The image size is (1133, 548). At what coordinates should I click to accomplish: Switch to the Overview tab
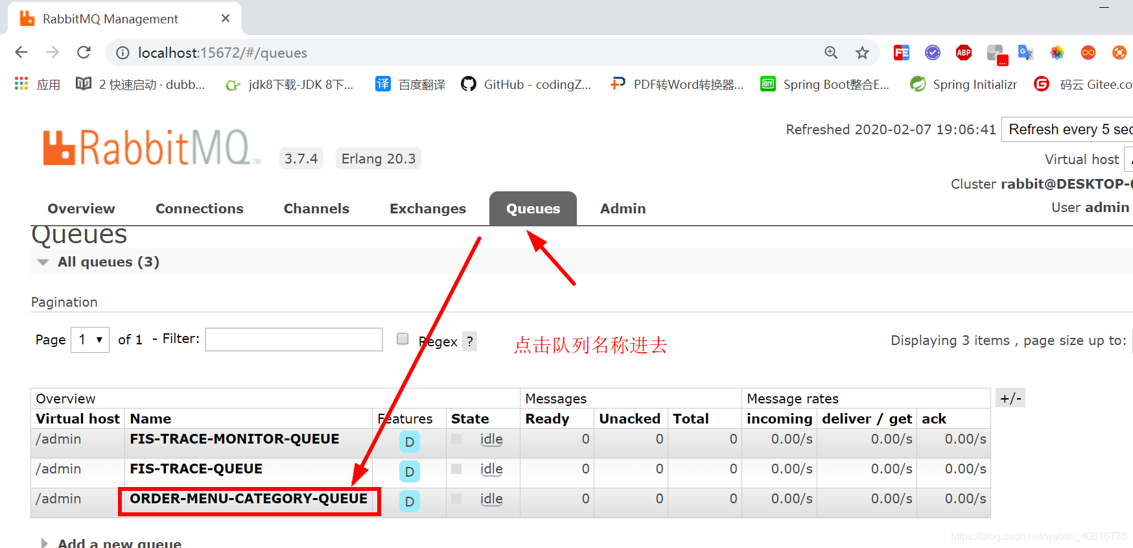[x=81, y=209]
